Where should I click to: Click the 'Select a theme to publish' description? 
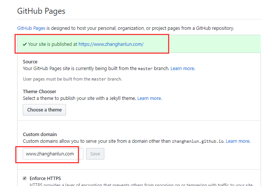[x=79, y=98]
